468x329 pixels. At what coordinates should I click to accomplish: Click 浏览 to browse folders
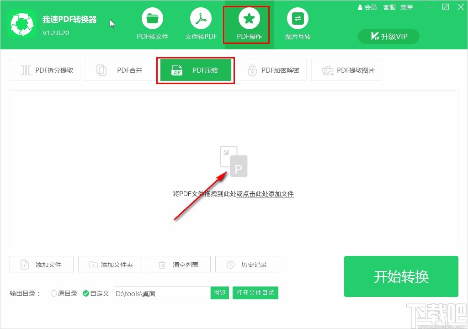coord(220,293)
